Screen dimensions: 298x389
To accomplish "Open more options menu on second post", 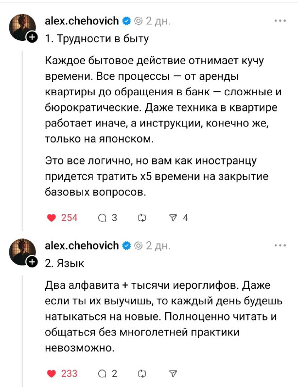I will [280, 245].
